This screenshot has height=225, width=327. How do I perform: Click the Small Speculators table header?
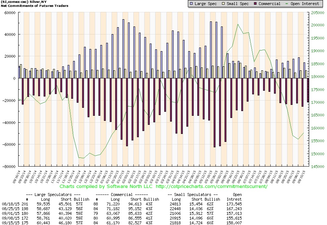pos(193,195)
